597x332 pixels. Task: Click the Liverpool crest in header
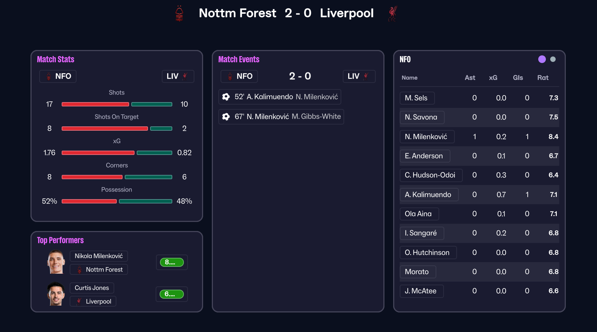392,13
